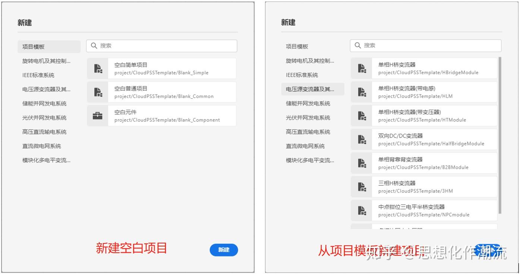Click the 空白简单项目 file icon
Viewport: 520px width, 274px height.
[x=98, y=68]
